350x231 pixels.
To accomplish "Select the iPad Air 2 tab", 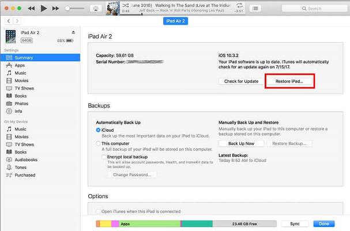I will click(x=175, y=21).
